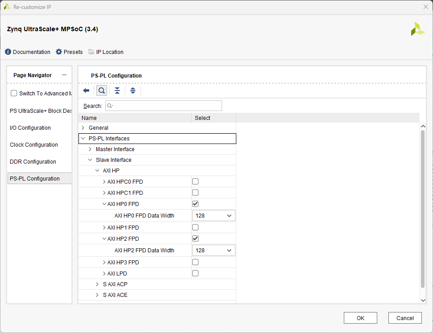Go to DDR Configuration page
The width and height of the screenshot is (433, 333).
point(33,162)
